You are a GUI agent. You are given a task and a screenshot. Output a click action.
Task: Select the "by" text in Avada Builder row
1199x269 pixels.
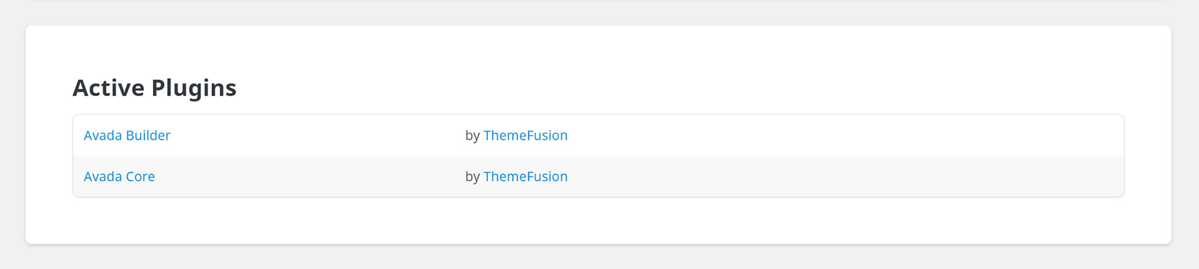click(472, 136)
